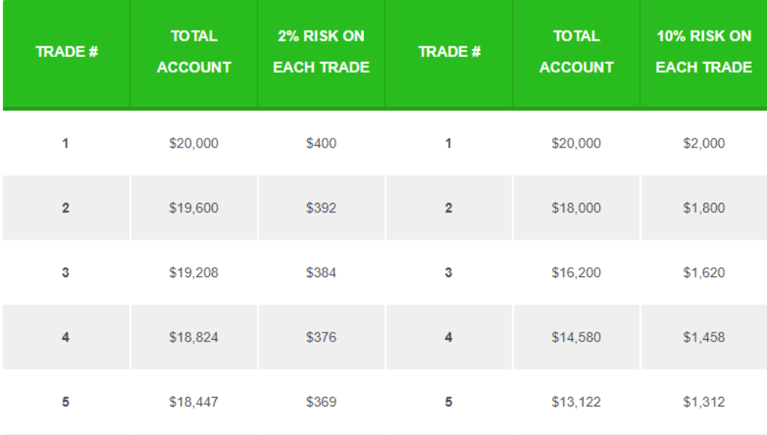Select the $13,122 account value
The image size is (767, 435).
coord(576,402)
